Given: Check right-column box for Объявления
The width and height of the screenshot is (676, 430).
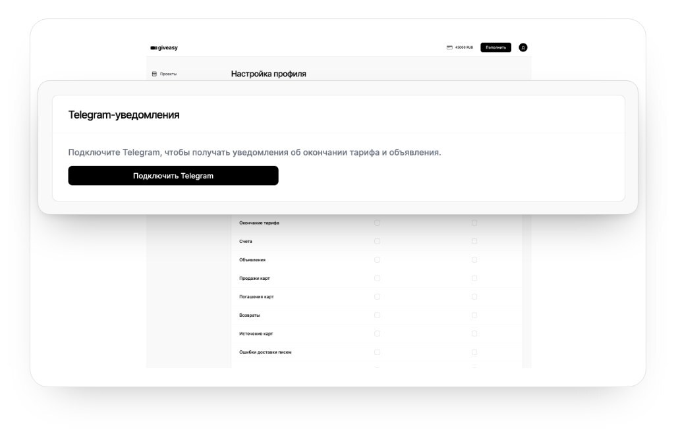Looking at the screenshot, I should [474, 260].
